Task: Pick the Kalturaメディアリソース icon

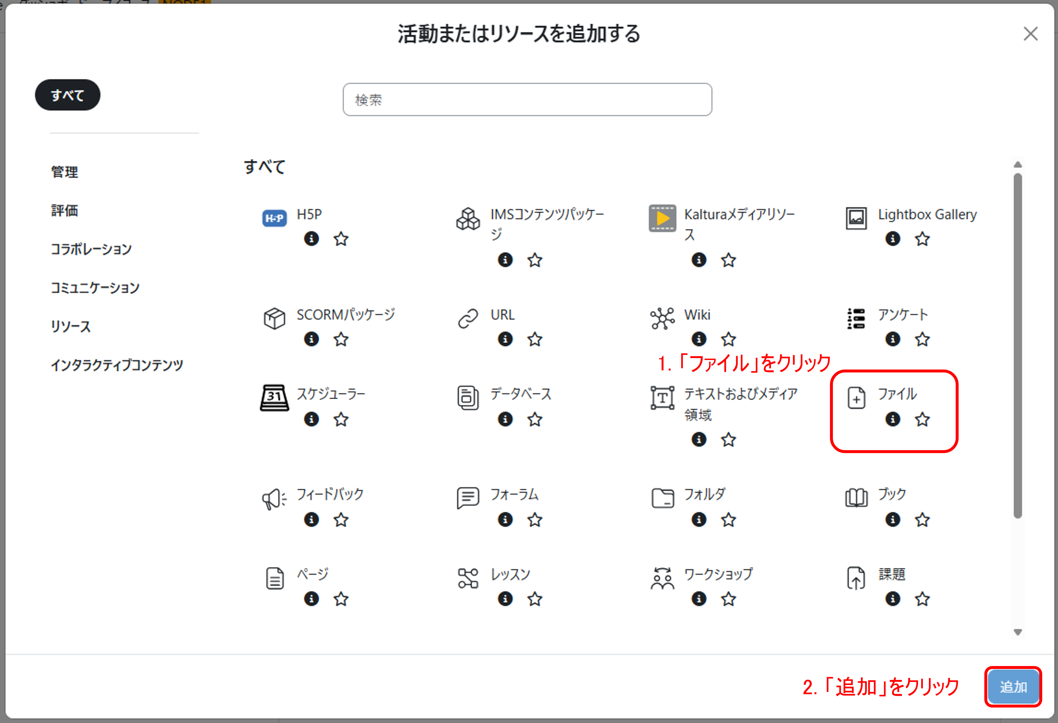Action: pyautogui.click(x=662, y=219)
